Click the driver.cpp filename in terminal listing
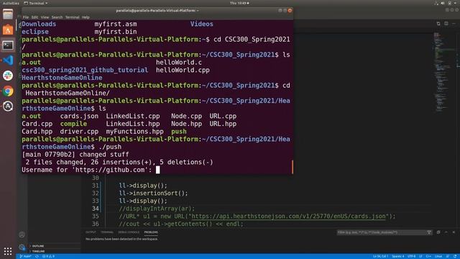460x259 pixels. pyautogui.click(x=79, y=132)
